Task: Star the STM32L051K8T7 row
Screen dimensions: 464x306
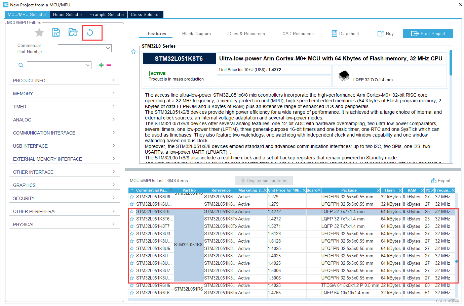Action: tap(132, 226)
